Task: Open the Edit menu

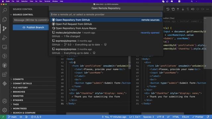Action: [x=18, y=1]
